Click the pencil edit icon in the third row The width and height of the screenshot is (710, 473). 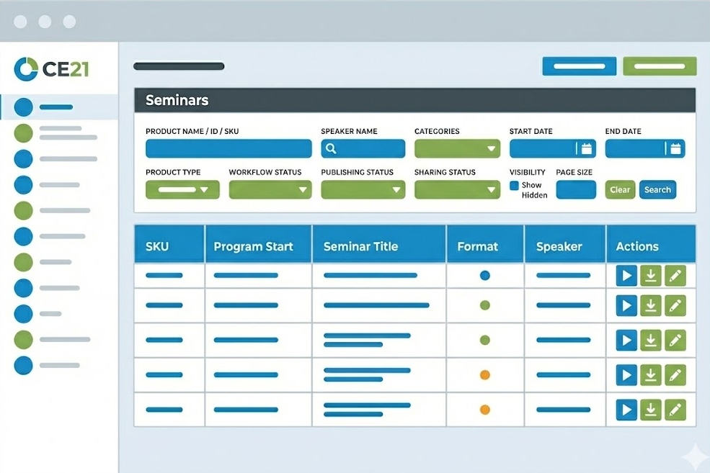point(675,341)
